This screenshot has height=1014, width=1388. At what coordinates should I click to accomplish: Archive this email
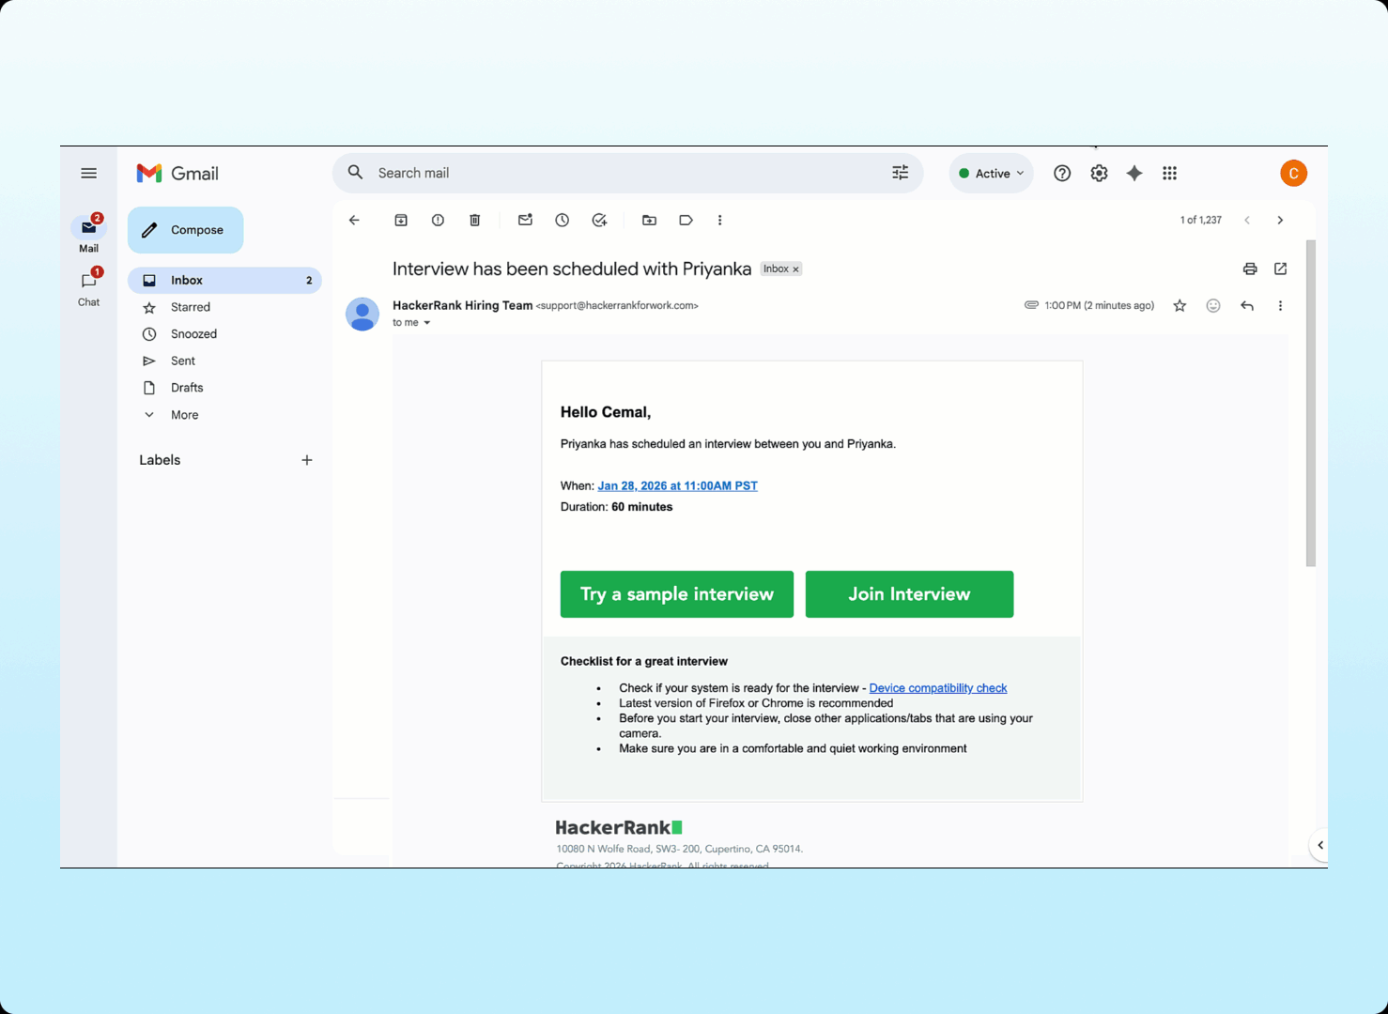pyautogui.click(x=401, y=220)
